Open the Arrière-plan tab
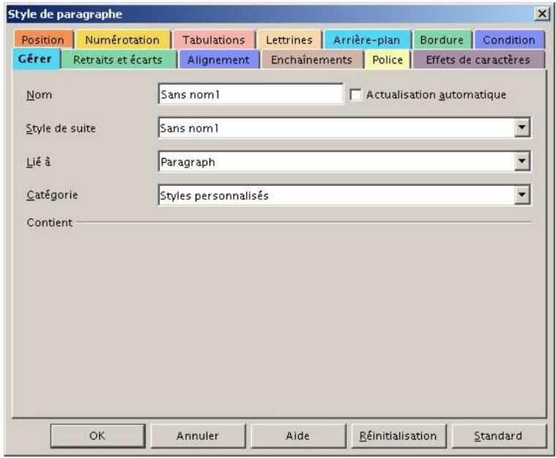Viewport: 556px width, 458px height. [x=367, y=40]
